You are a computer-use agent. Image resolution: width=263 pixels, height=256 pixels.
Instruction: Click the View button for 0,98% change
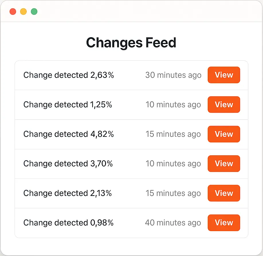tap(224, 223)
